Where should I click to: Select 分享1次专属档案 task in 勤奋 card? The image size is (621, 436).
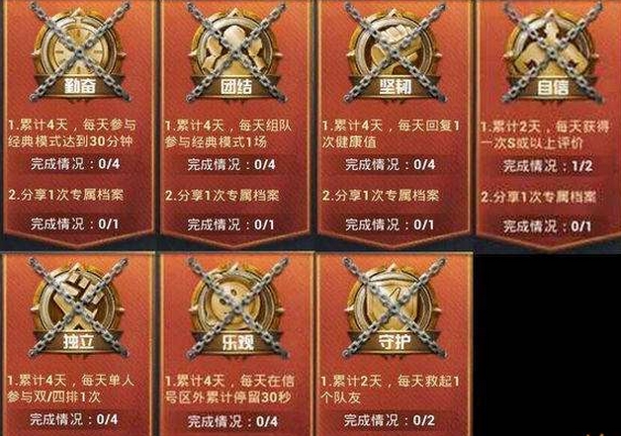66,195
